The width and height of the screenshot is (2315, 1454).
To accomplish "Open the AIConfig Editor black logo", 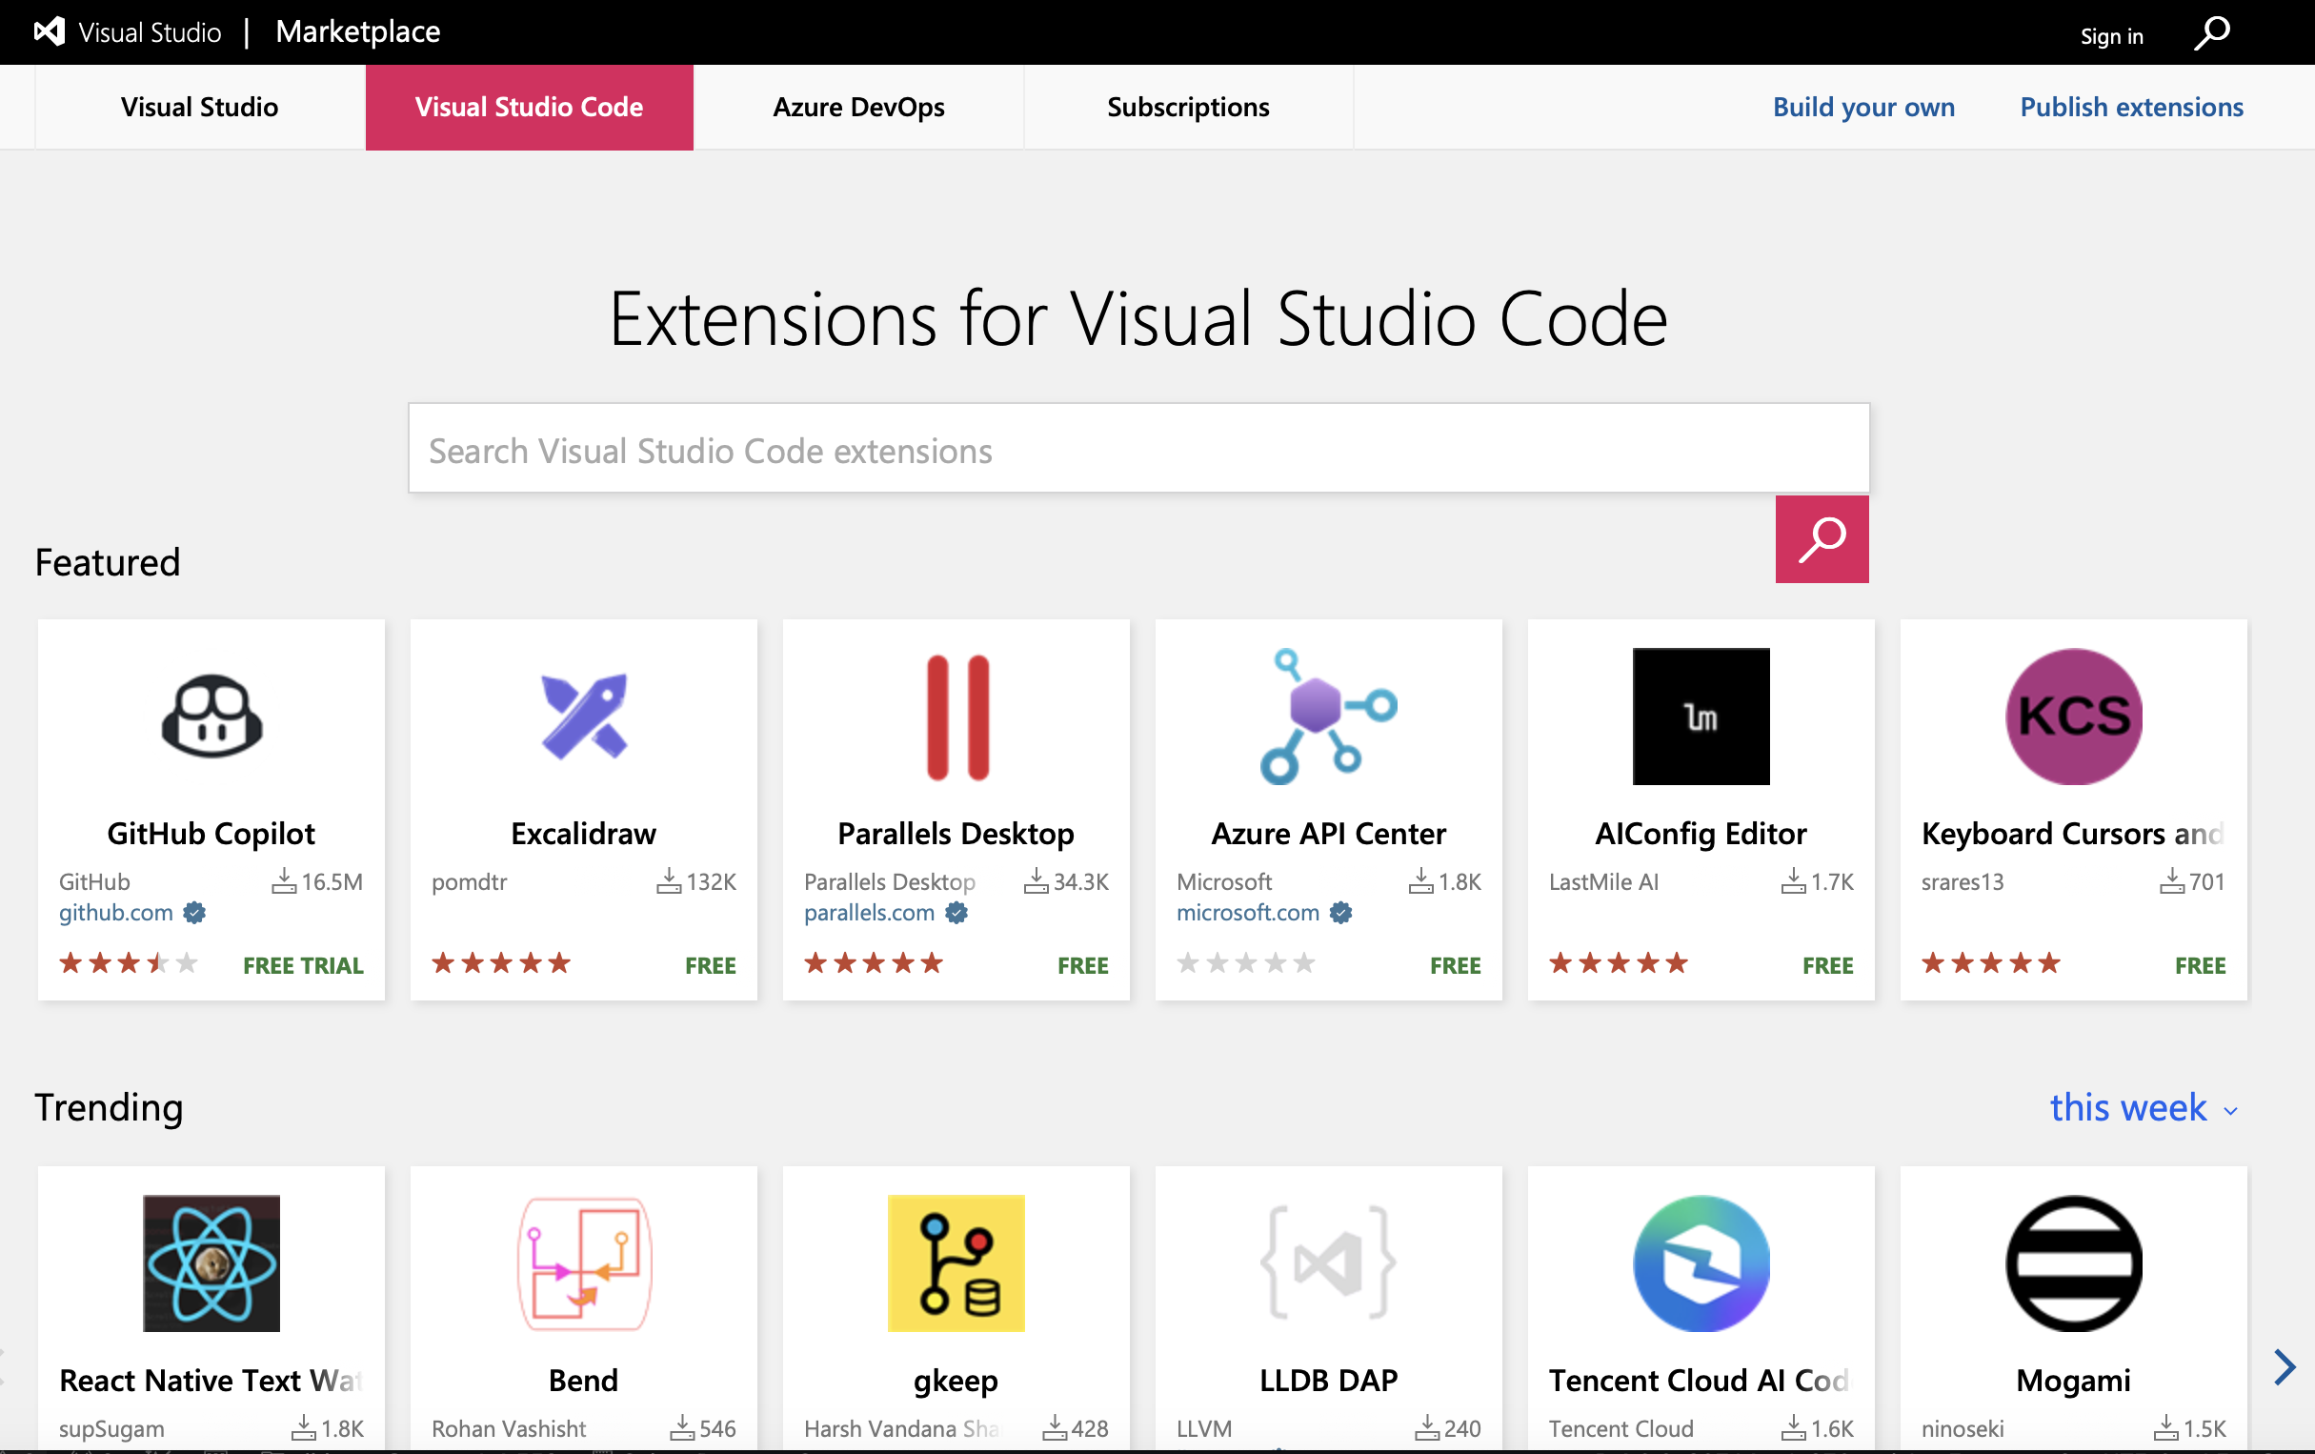I will [x=1701, y=717].
